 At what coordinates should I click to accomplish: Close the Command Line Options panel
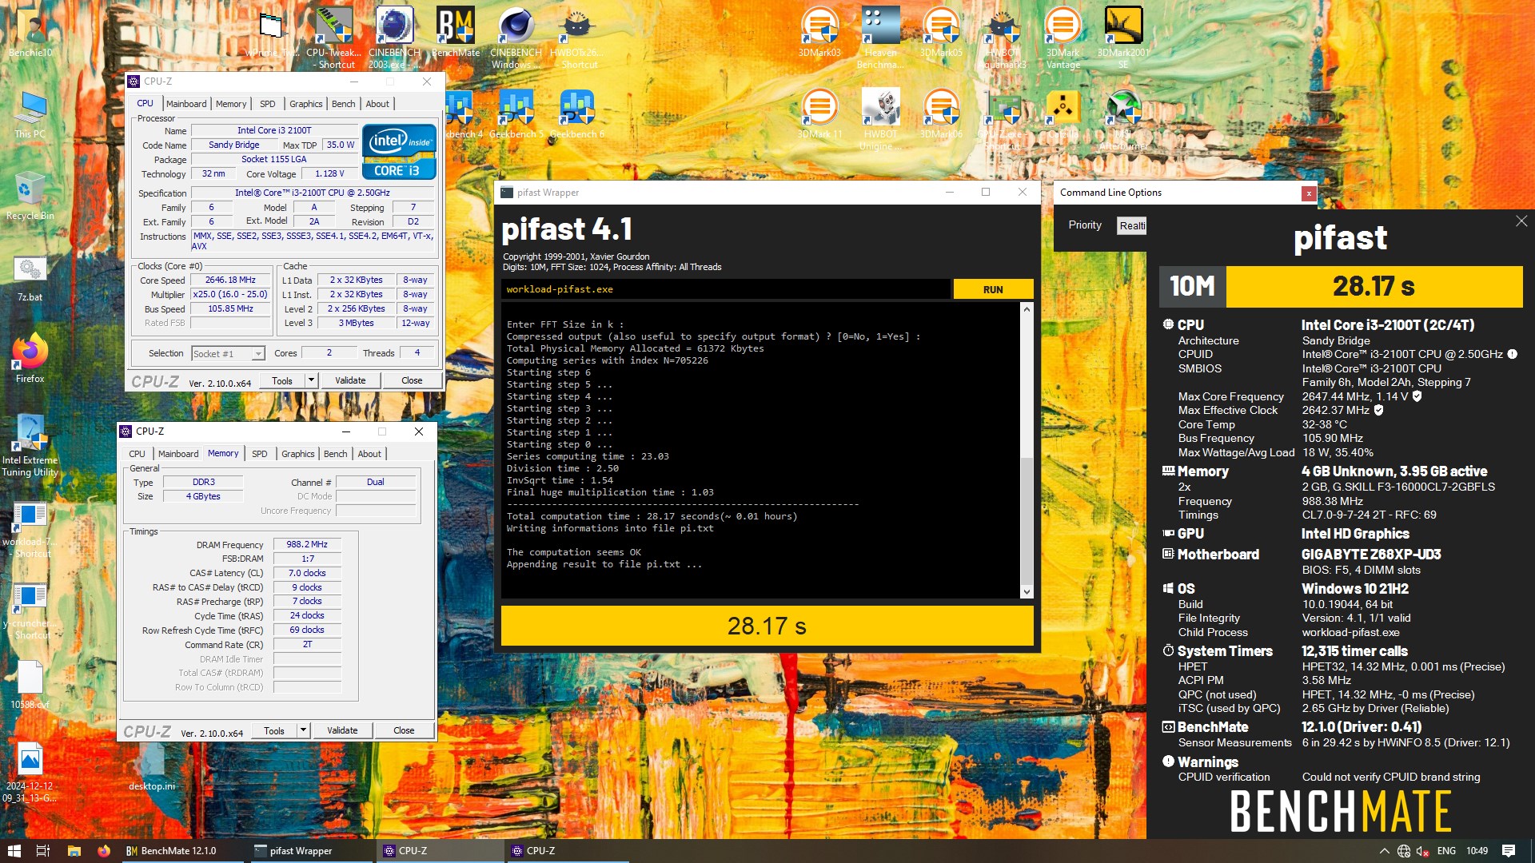point(1309,193)
